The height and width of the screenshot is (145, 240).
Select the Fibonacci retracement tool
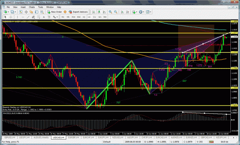tap(38, 17)
